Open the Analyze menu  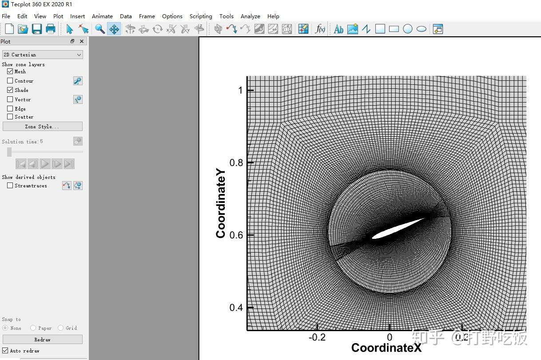pos(251,16)
